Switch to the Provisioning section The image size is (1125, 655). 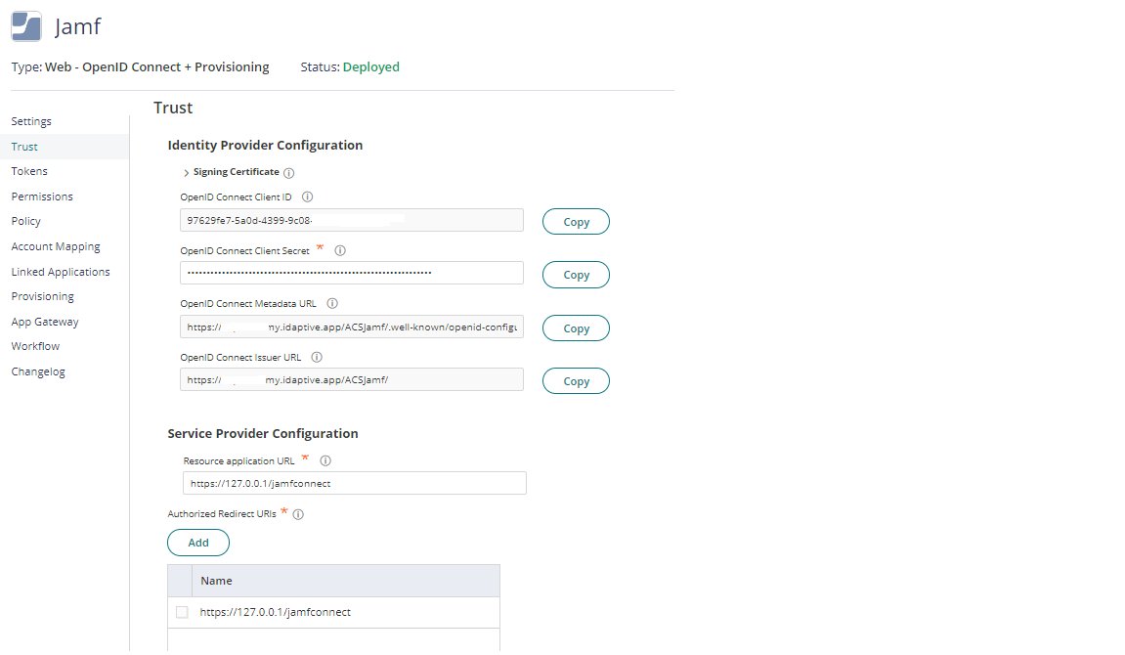coord(42,295)
